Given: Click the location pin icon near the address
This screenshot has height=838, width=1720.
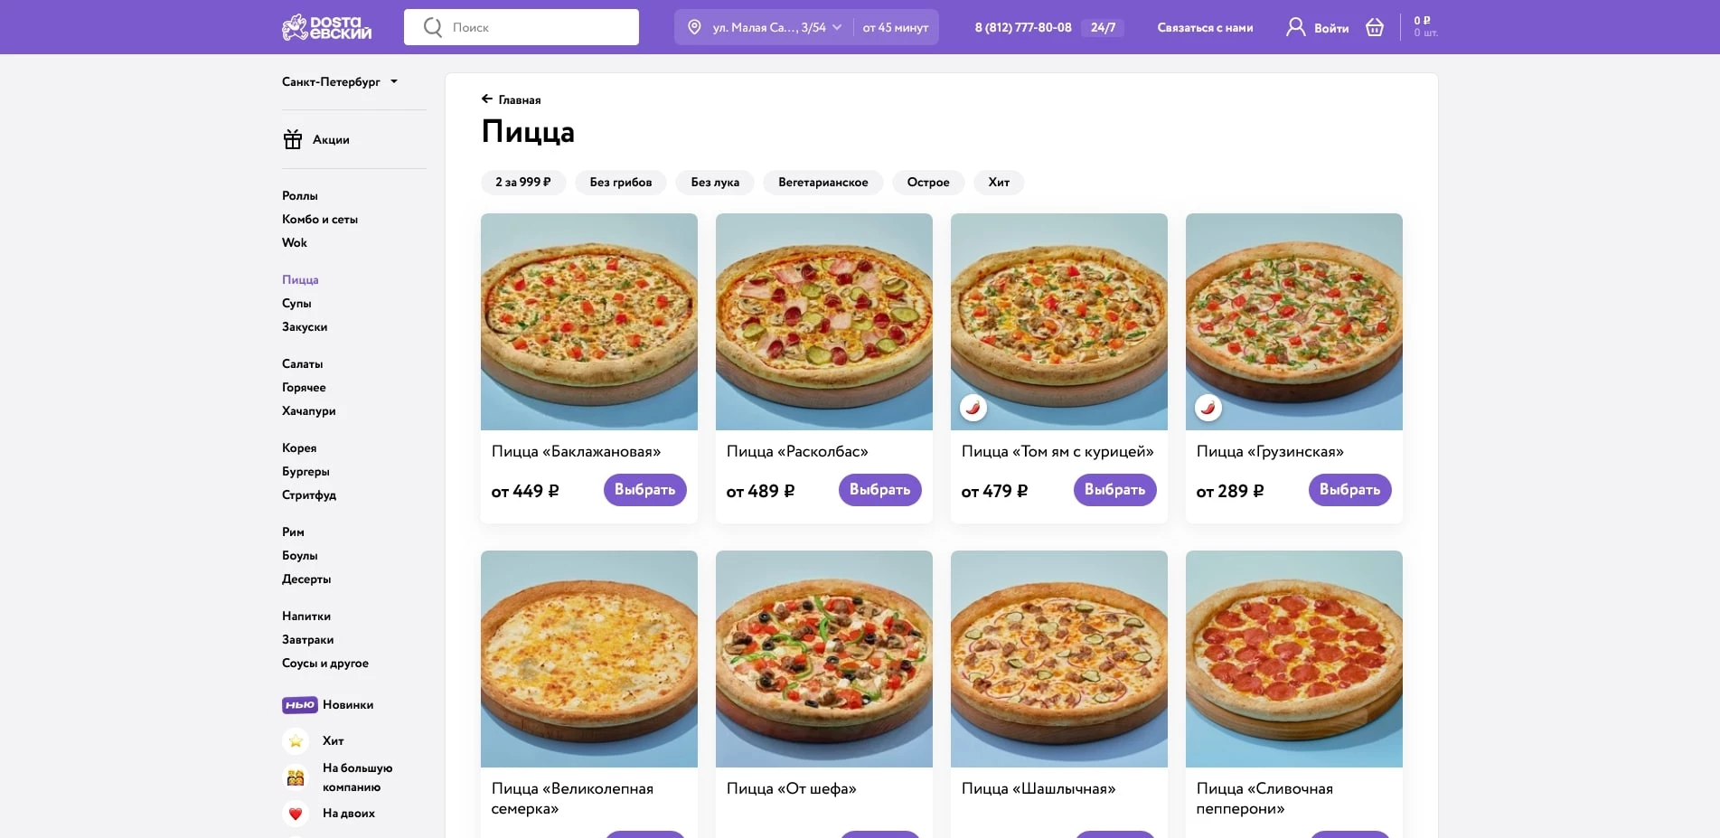Looking at the screenshot, I should (692, 27).
